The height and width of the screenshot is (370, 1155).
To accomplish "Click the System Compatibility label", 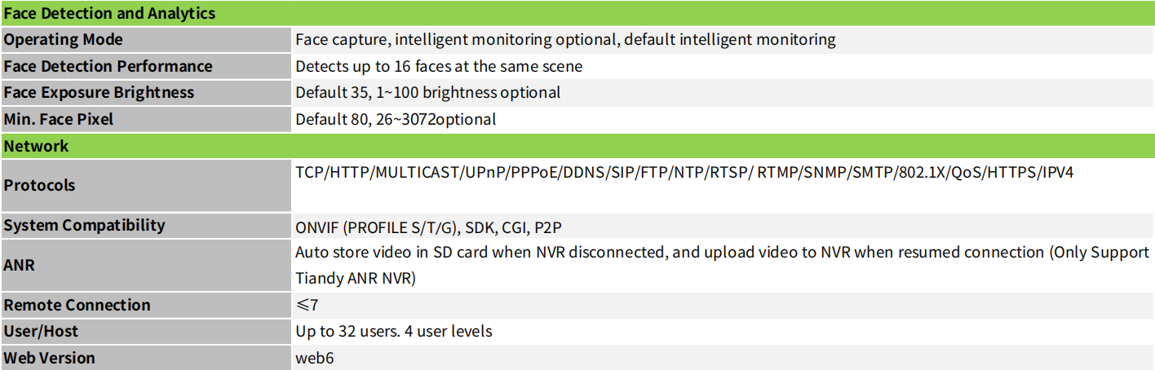I will (x=85, y=225).
